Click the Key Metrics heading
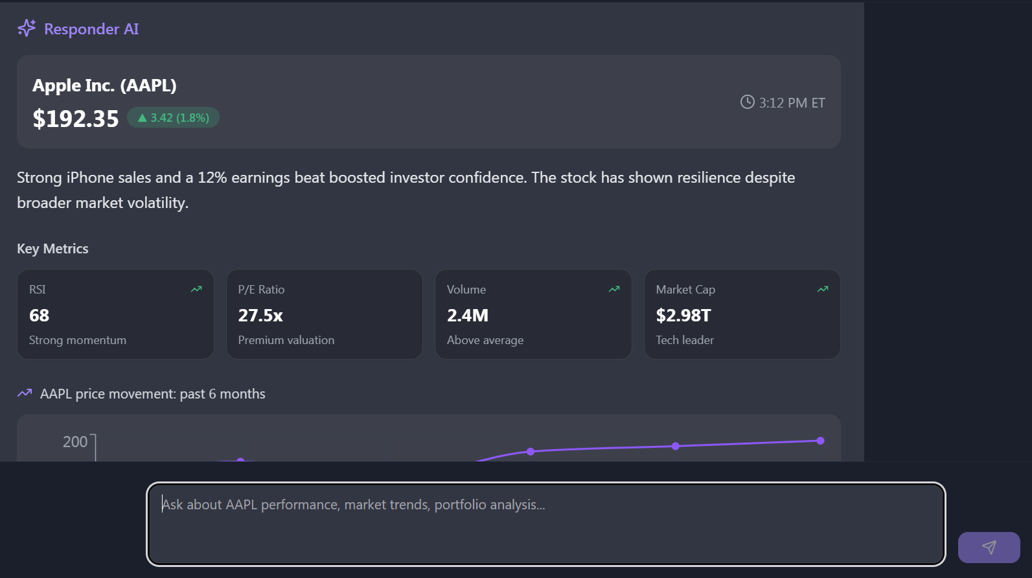The image size is (1032, 578). point(52,249)
